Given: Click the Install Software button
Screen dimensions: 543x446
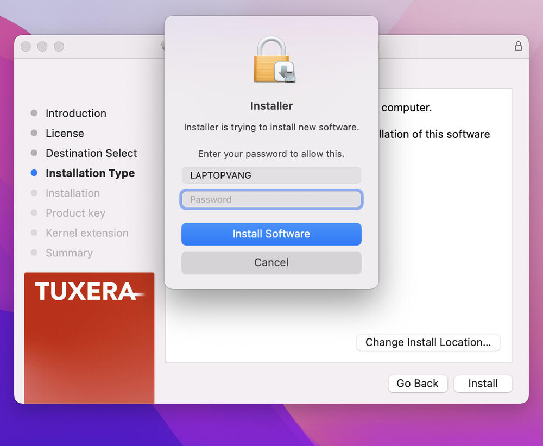Looking at the screenshot, I should pyautogui.click(x=271, y=234).
